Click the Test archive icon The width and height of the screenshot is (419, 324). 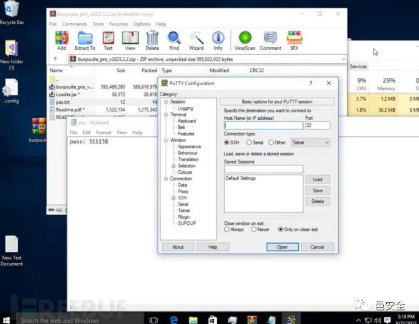point(108,40)
